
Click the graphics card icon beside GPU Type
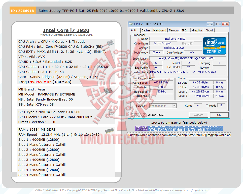coord(111,113)
